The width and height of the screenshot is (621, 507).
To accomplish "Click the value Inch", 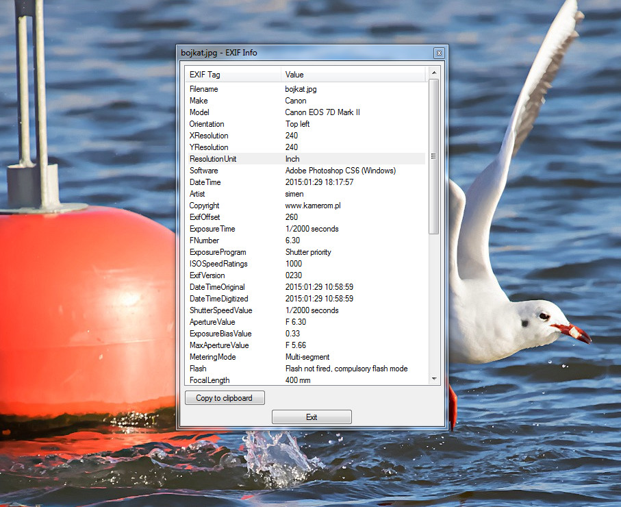I will click(292, 159).
